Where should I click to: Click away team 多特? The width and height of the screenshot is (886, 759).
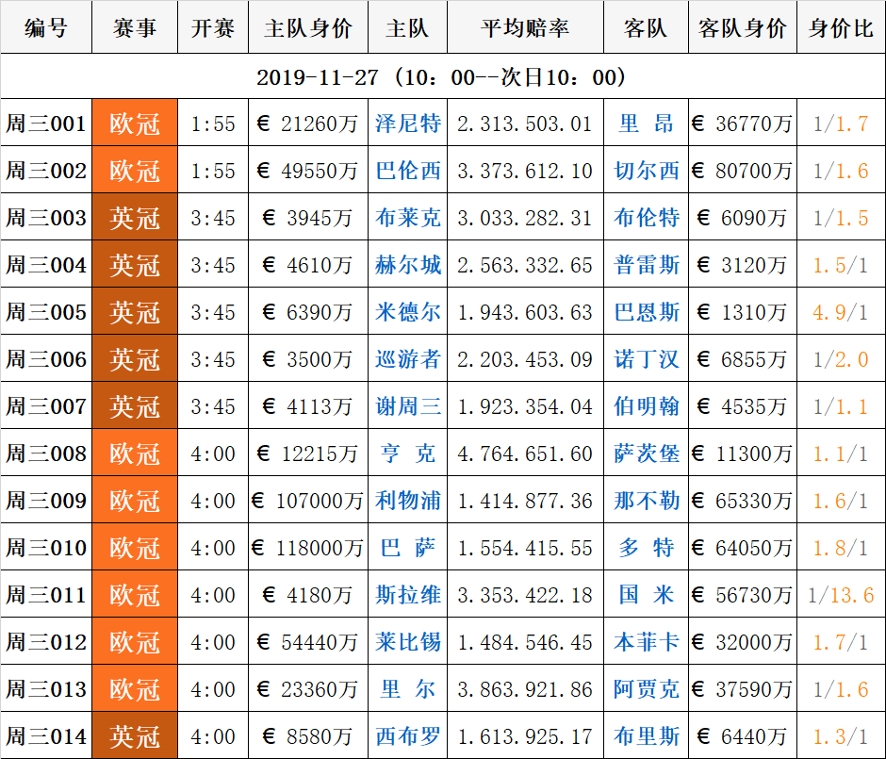point(646,547)
